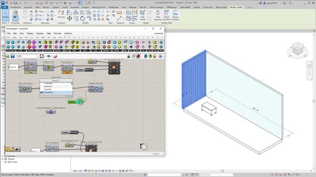316x177 pixels.
Task: Switch to the Architecture ribbon tab
Action: pos(15,7)
